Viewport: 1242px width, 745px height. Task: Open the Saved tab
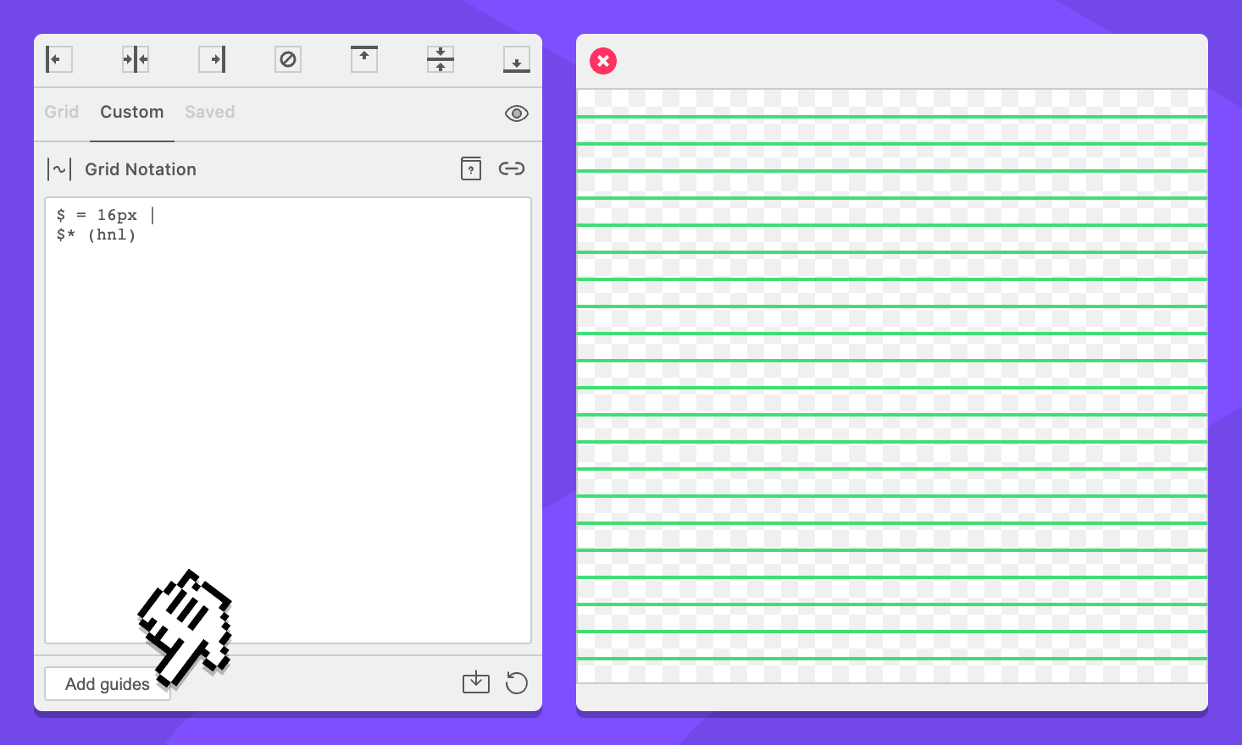click(x=209, y=112)
